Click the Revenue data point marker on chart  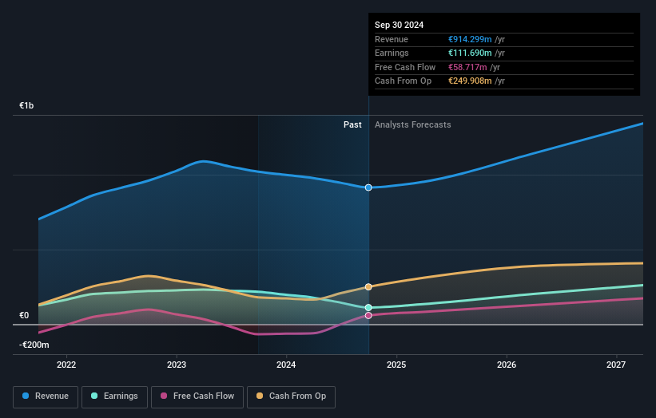click(x=368, y=187)
